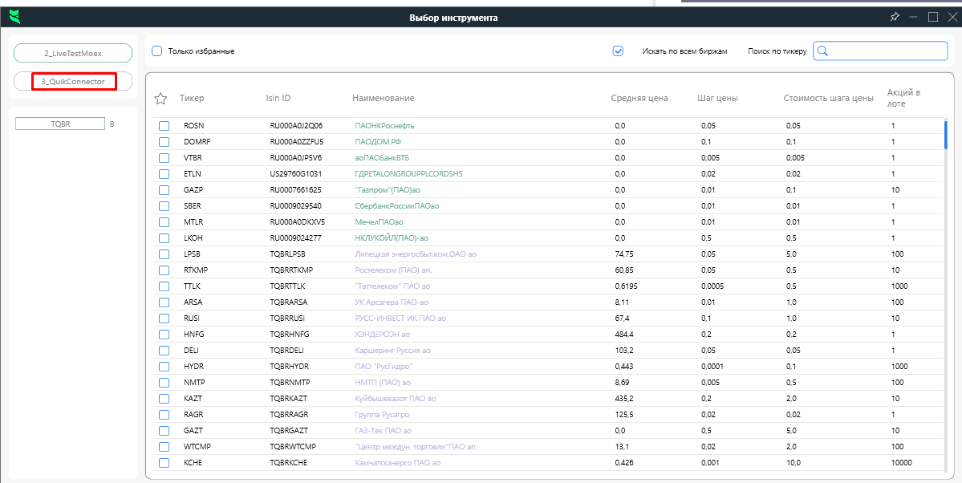Select the LKOH row checkbox

coord(164,238)
